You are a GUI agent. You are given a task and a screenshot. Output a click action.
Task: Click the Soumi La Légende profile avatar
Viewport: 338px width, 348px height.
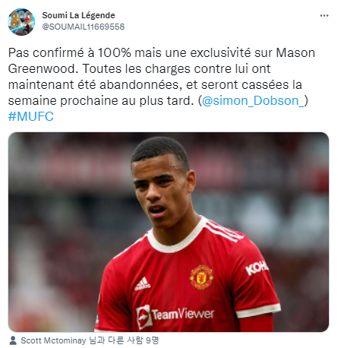(21, 21)
